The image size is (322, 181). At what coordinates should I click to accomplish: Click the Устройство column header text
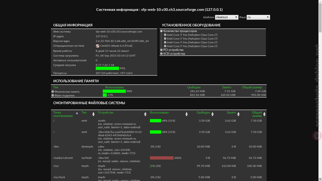click(x=106, y=112)
